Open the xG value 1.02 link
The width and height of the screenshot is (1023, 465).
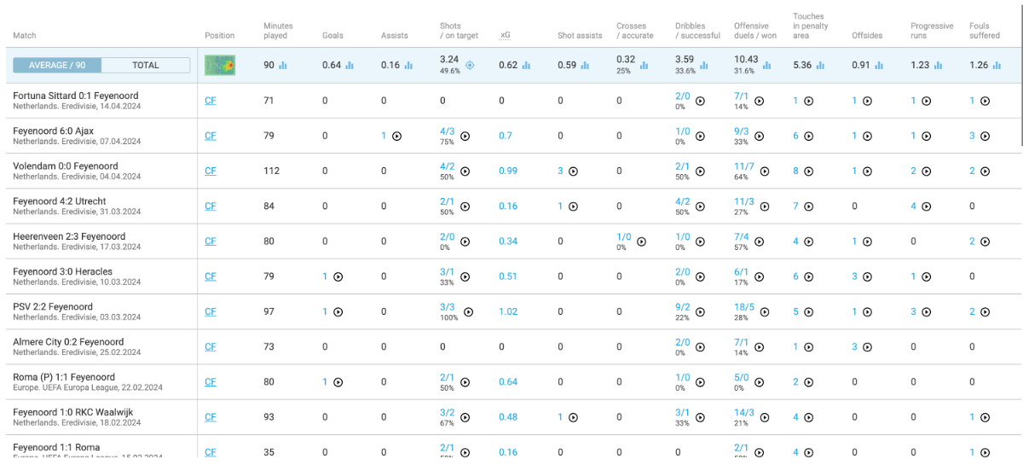point(508,311)
